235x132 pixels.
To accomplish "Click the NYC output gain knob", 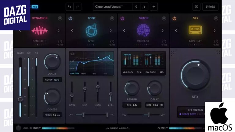I will (x=112, y=42).
